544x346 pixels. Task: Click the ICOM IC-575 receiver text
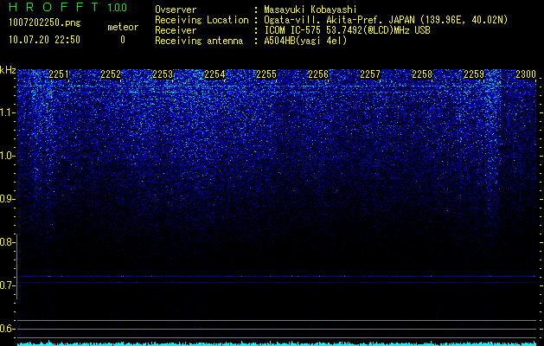[x=347, y=30]
